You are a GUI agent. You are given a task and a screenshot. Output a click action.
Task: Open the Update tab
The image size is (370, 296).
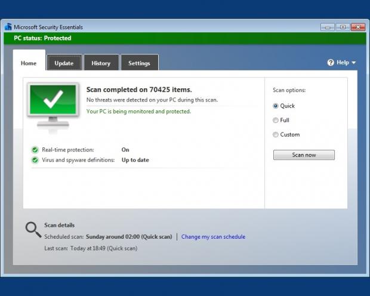[64, 63]
